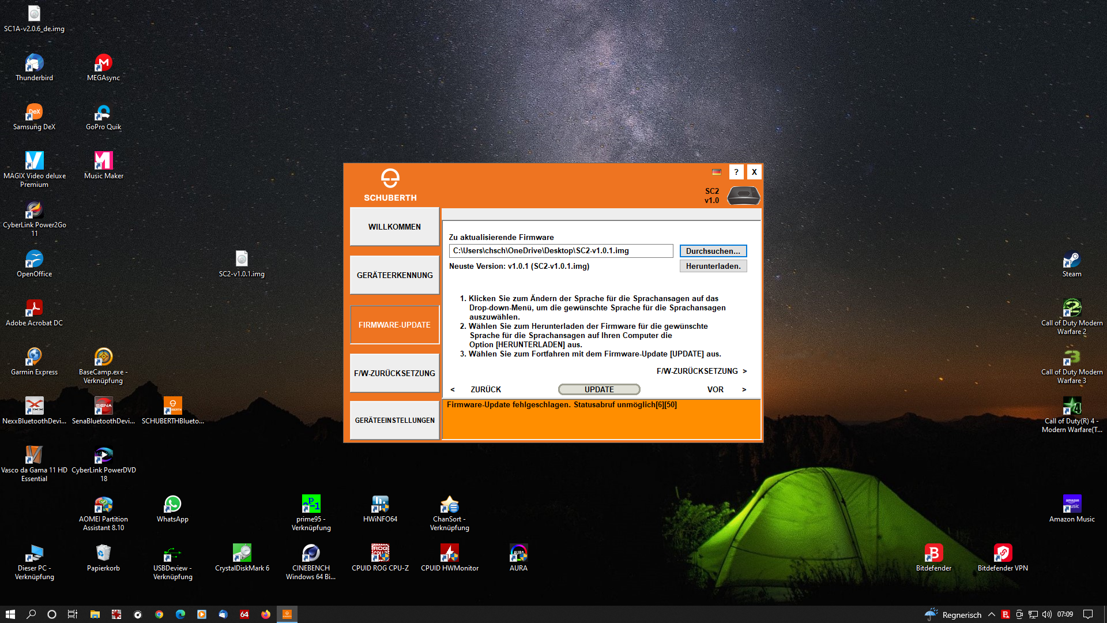Click the Durchsuchen... button

713,251
